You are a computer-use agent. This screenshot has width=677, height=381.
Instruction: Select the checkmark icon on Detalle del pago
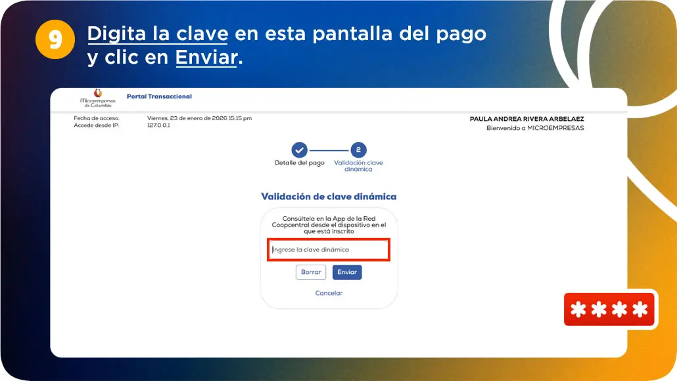[299, 148]
